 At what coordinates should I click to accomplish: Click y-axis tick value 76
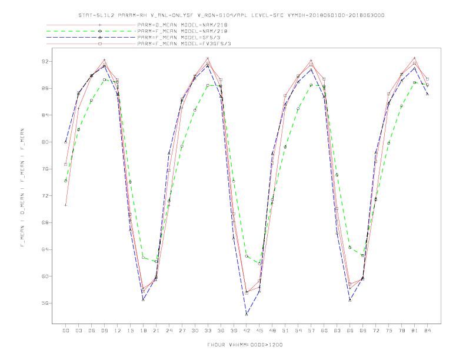(45, 169)
